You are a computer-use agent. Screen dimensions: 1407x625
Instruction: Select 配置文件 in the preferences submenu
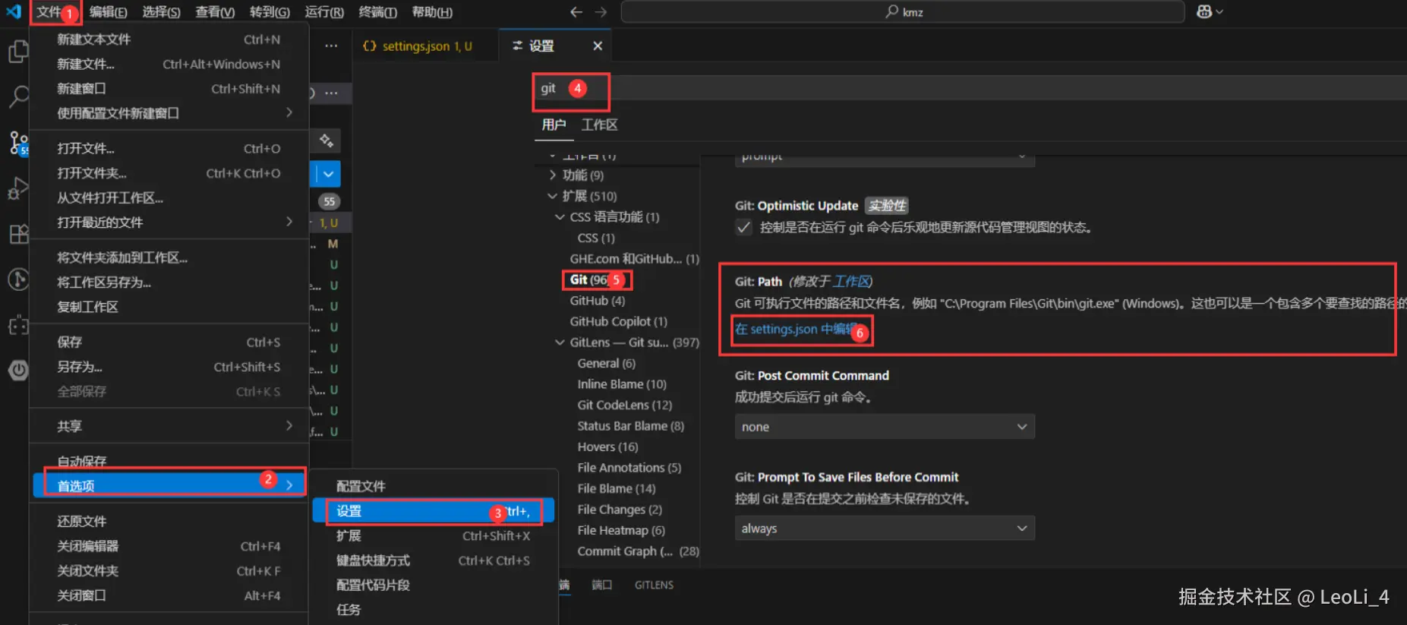coord(434,486)
